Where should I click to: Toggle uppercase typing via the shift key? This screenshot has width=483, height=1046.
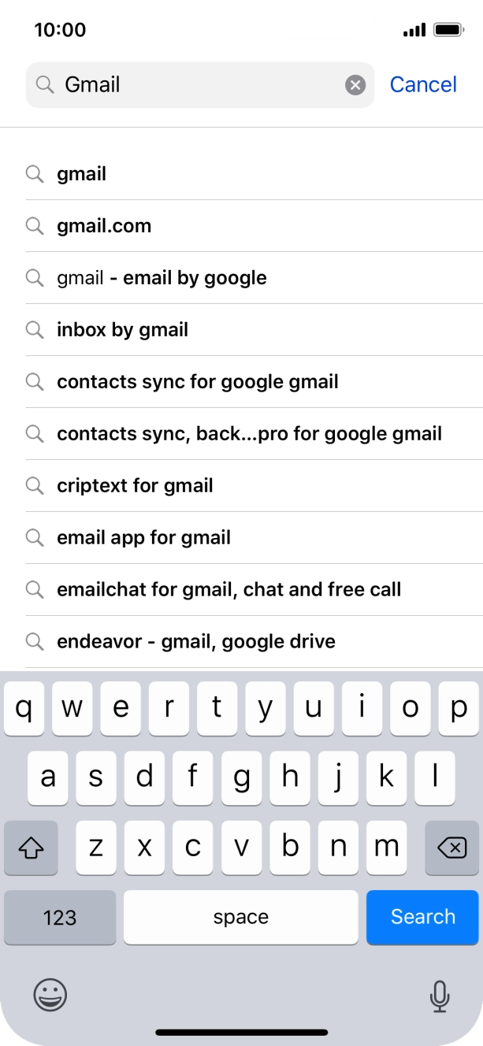(x=31, y=848)
